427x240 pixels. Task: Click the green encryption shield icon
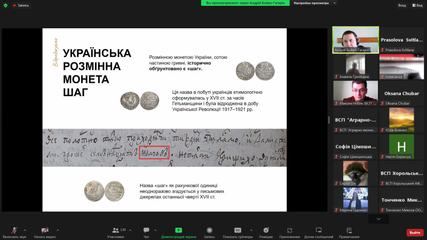(x=5, y=5)
